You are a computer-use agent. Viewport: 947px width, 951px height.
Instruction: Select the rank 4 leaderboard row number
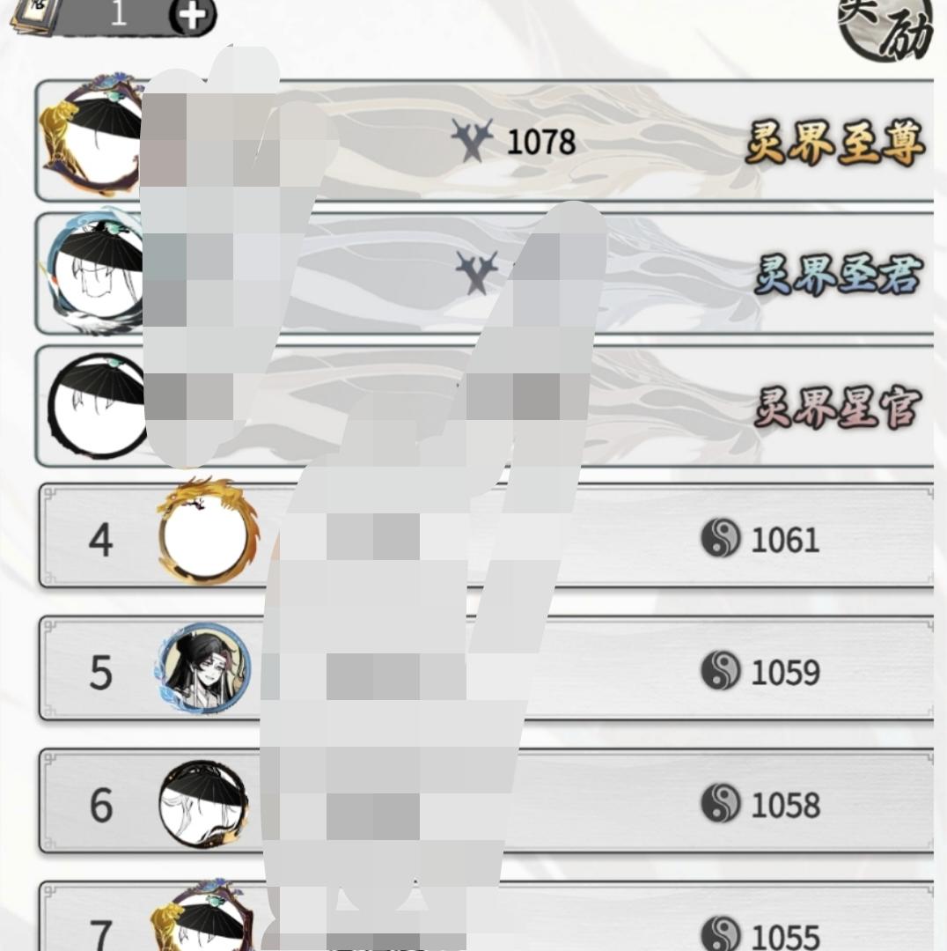click(x=100, y=539)
